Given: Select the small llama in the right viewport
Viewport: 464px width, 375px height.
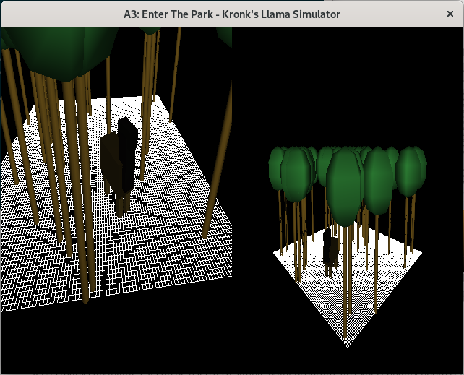Looking at the screenshot, I should tap(331, 253).
